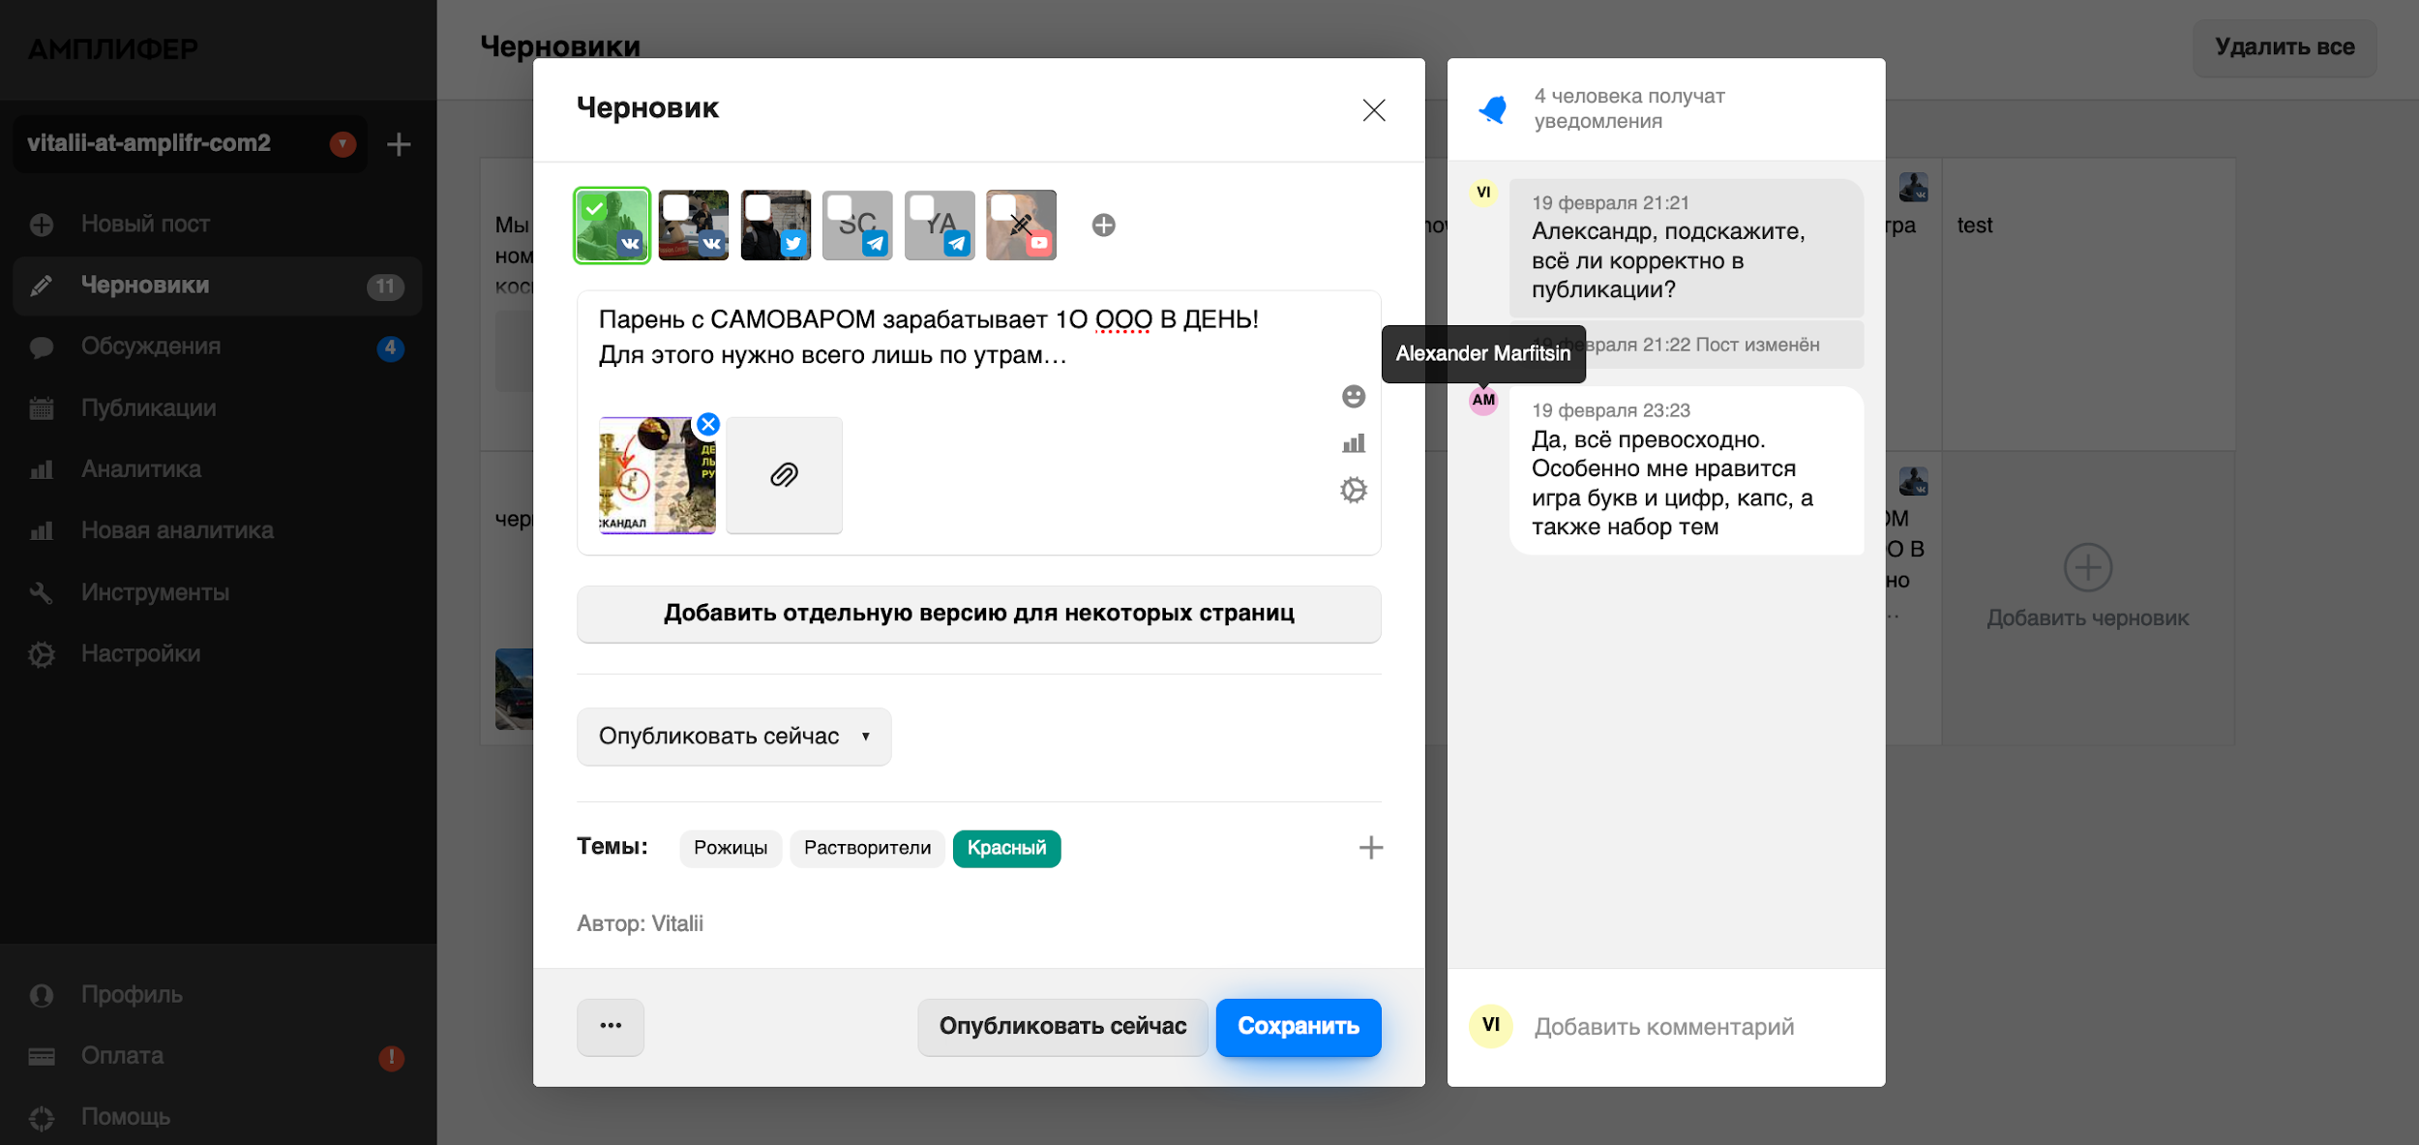2419x1145 pixels.
Task: Add another account with the plus circle icon
Action: tap(1104, 225)
